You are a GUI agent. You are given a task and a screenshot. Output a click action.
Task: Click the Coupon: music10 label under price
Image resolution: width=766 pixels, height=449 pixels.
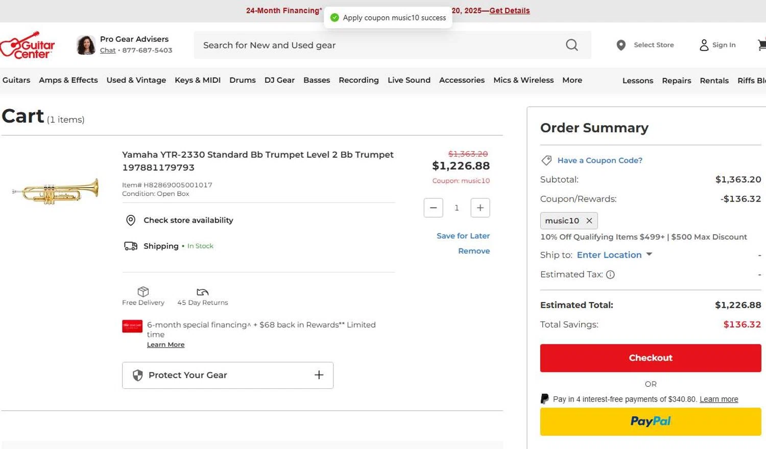click(461, 181)
